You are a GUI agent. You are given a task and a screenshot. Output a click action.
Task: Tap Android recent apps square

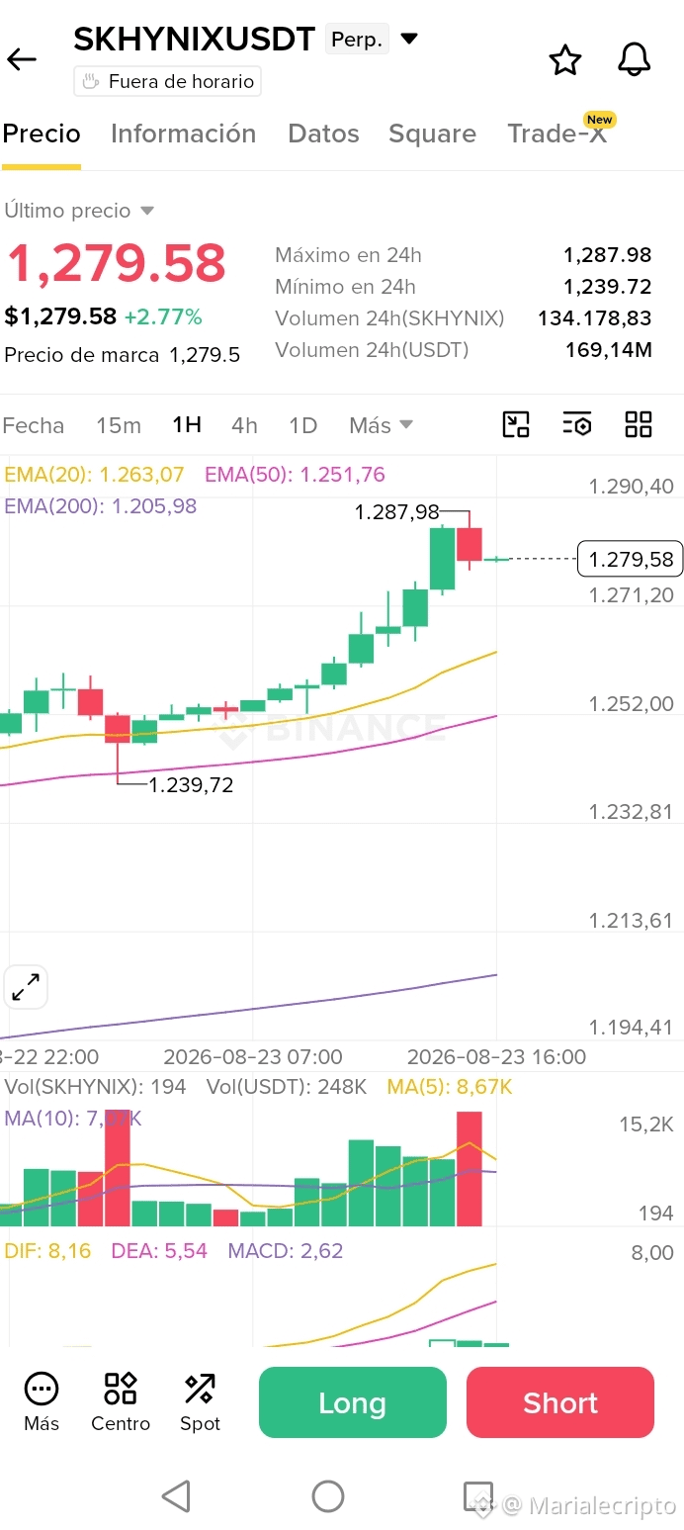(478, 1496)
